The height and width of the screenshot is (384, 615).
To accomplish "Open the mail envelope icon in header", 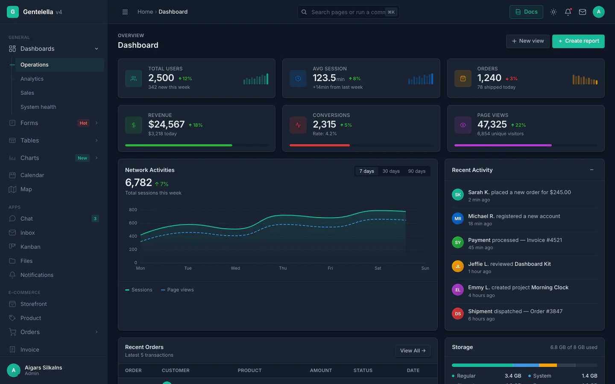I will pos(583,12).
